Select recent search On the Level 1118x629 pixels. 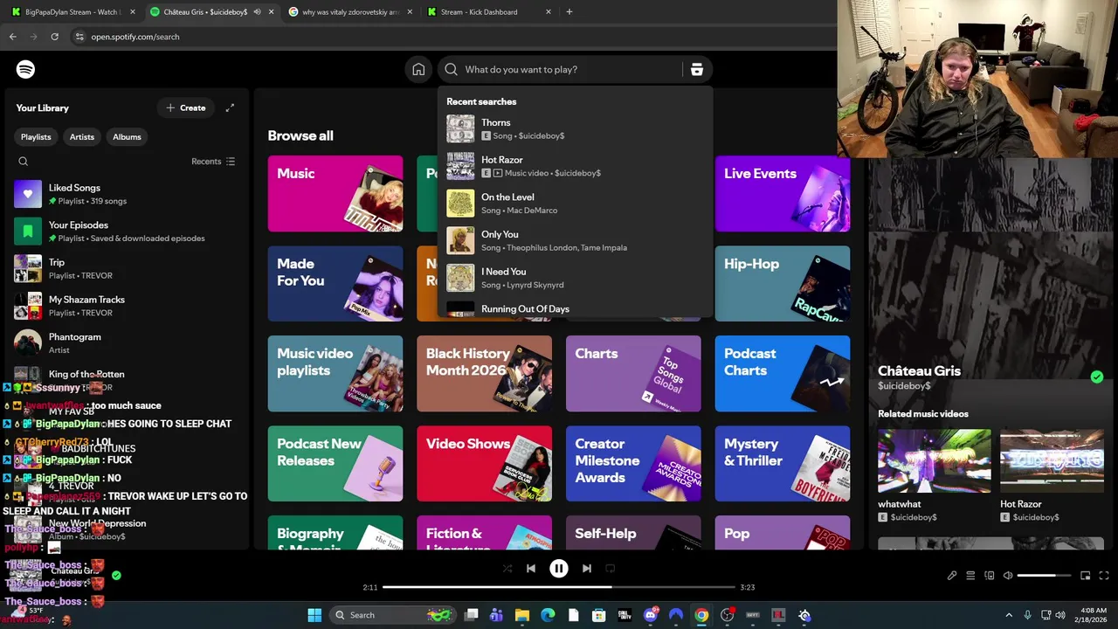click(x=576, y=204)
